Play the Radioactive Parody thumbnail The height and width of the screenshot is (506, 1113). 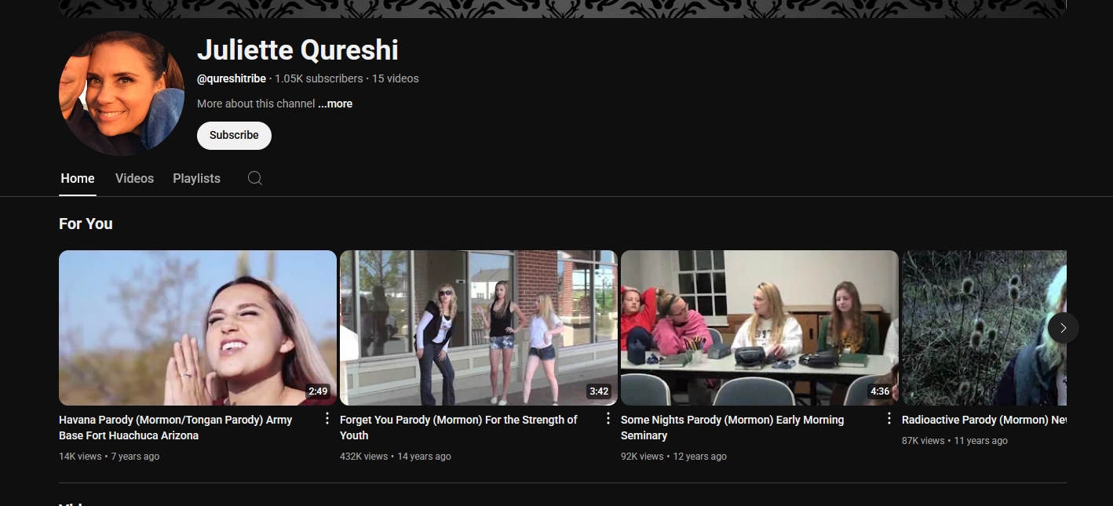click(984, 328)
